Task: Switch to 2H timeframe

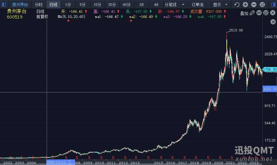Action: click(141, 5)
